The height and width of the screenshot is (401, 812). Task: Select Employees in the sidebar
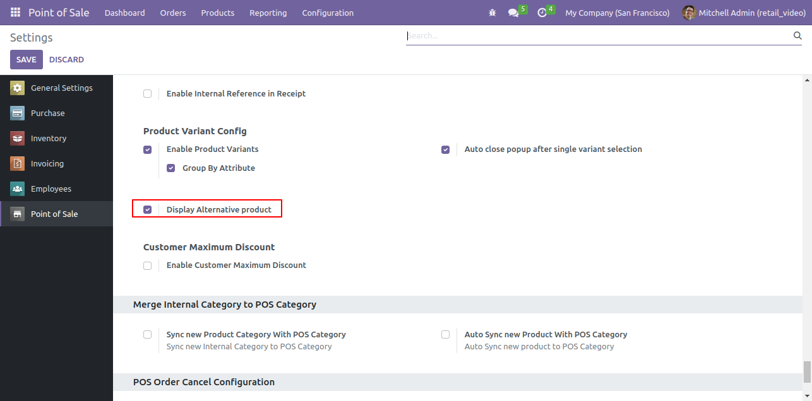point(56,189)
